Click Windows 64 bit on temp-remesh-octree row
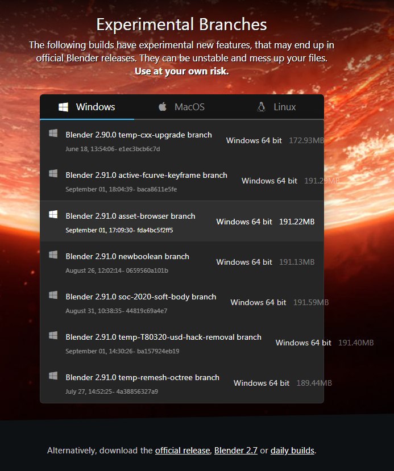This screenshot has height=471, width=394. coord(262,383)
